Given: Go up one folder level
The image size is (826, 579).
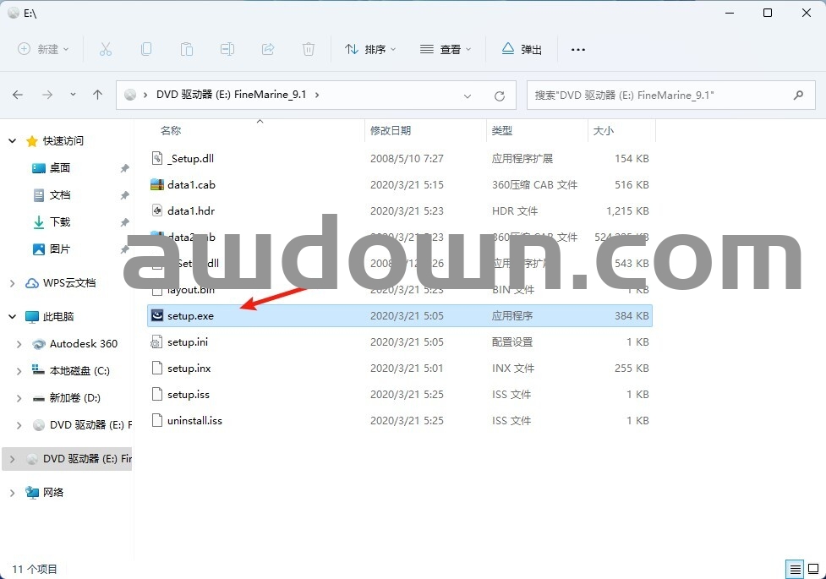Looking at the screenshot, I should click(97, 95).
